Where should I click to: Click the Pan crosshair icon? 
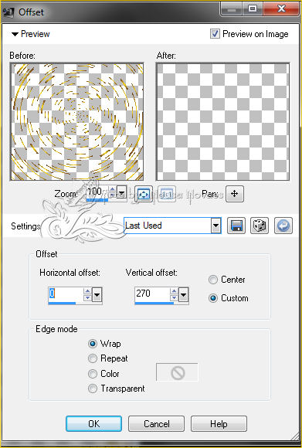click(235, 194)
